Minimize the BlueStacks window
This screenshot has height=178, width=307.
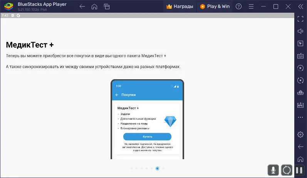[x=263, y=7]
